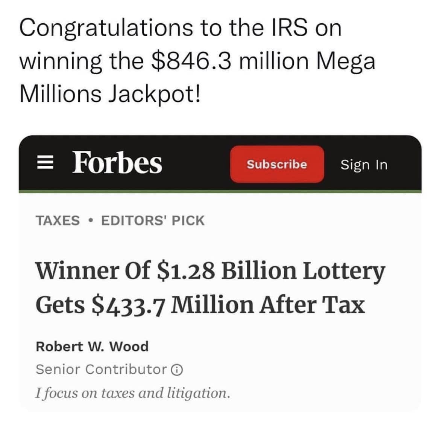Open the Sign In link
Viewport: 440px width, 429px height.
pyautogui.click(x=364, y=165)
